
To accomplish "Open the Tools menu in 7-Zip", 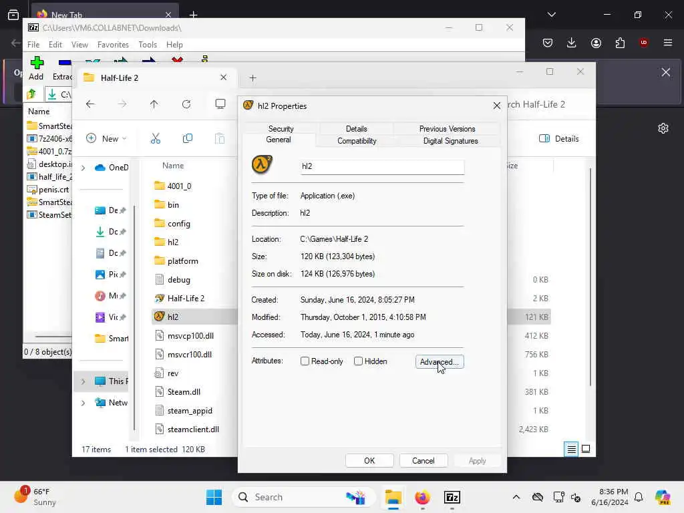I will click(x=148, y=45).
